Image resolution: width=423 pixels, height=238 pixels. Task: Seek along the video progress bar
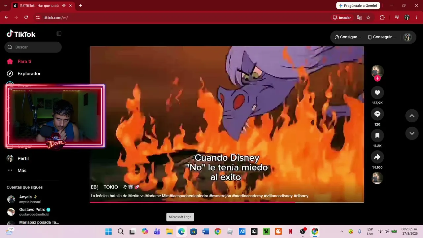(227, 202)
